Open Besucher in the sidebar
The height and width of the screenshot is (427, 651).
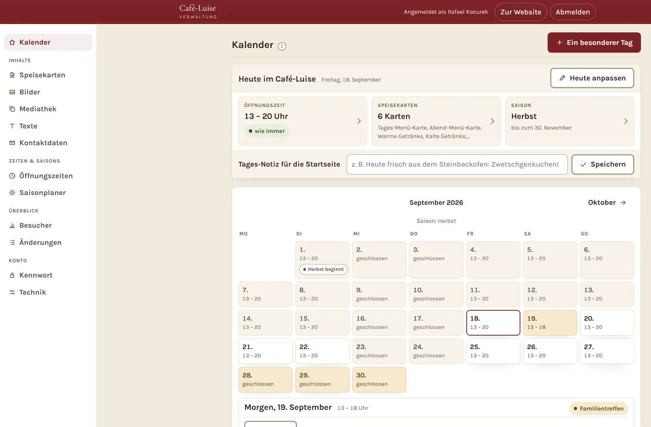[x=48, y=226]
